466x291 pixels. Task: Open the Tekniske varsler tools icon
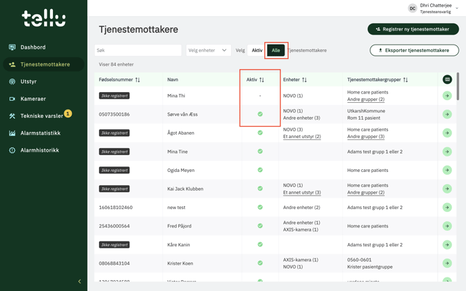(x=12, y=116)
